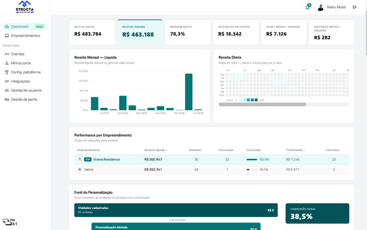The width and height of the screenshot is (367, 230).
Task: Click the Valore 24,1% progress bar
Action: tap(252, 169)
